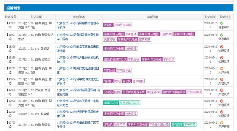Click 信息审核 status text for complaint 489557

[x=224, y=27]
